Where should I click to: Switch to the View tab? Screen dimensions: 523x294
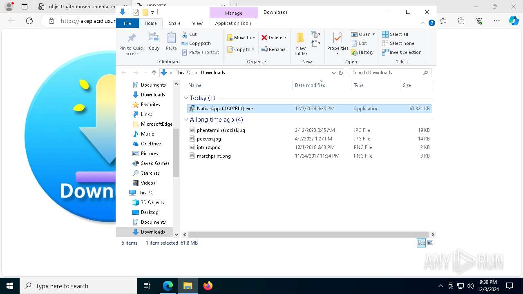point(197,23)
